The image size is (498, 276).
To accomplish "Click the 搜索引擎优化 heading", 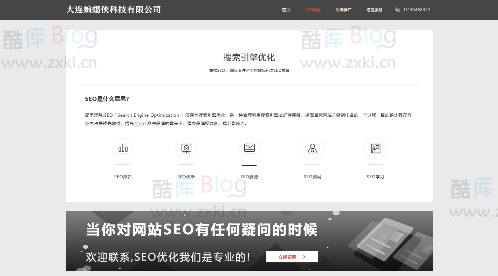I will (249, 57).
